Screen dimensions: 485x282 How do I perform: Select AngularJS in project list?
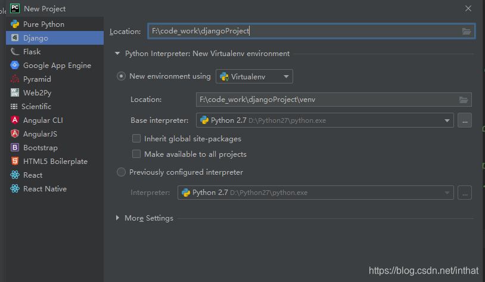click(55, 134)
